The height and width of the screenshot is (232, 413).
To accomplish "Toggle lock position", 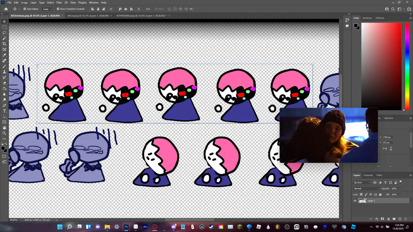I will [371, 195].
